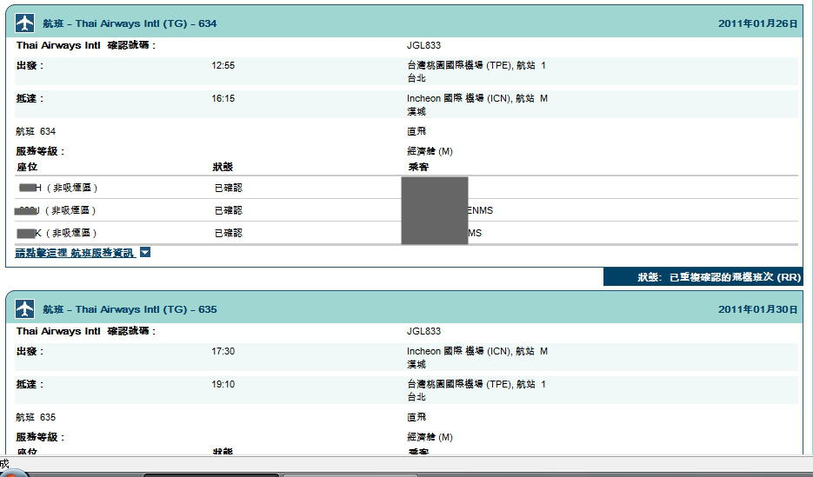The image size is (813, 477).
Task: Click TPE airport text in flight 634 departure
Action: pos(476,66)
